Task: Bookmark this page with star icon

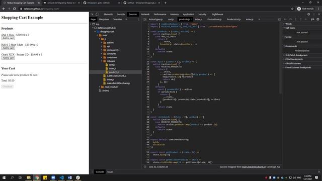Action: coord(292,9)
